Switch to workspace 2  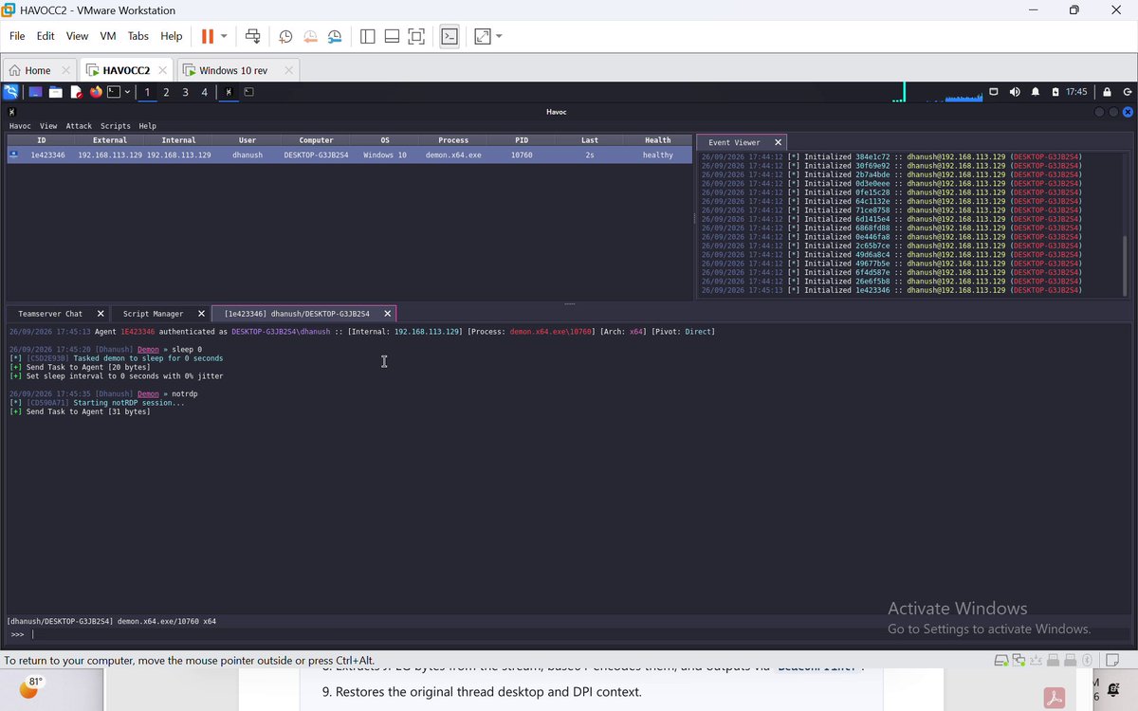click(x=166, y=92)
